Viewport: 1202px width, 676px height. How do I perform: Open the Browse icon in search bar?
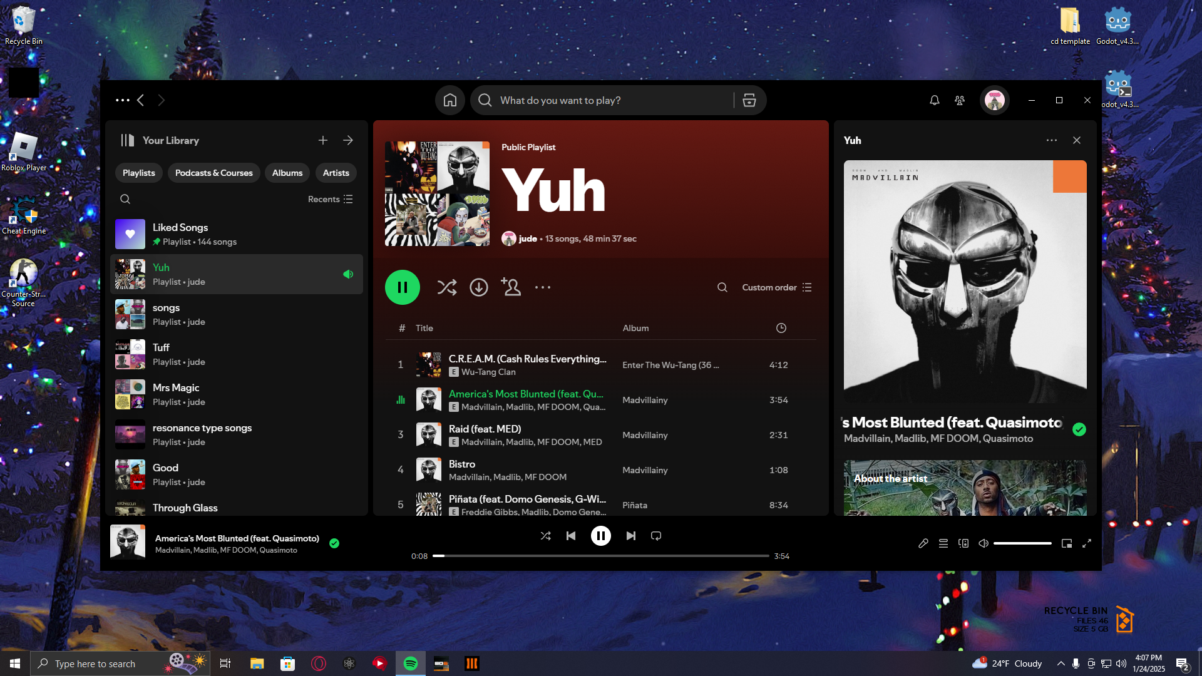749,100
